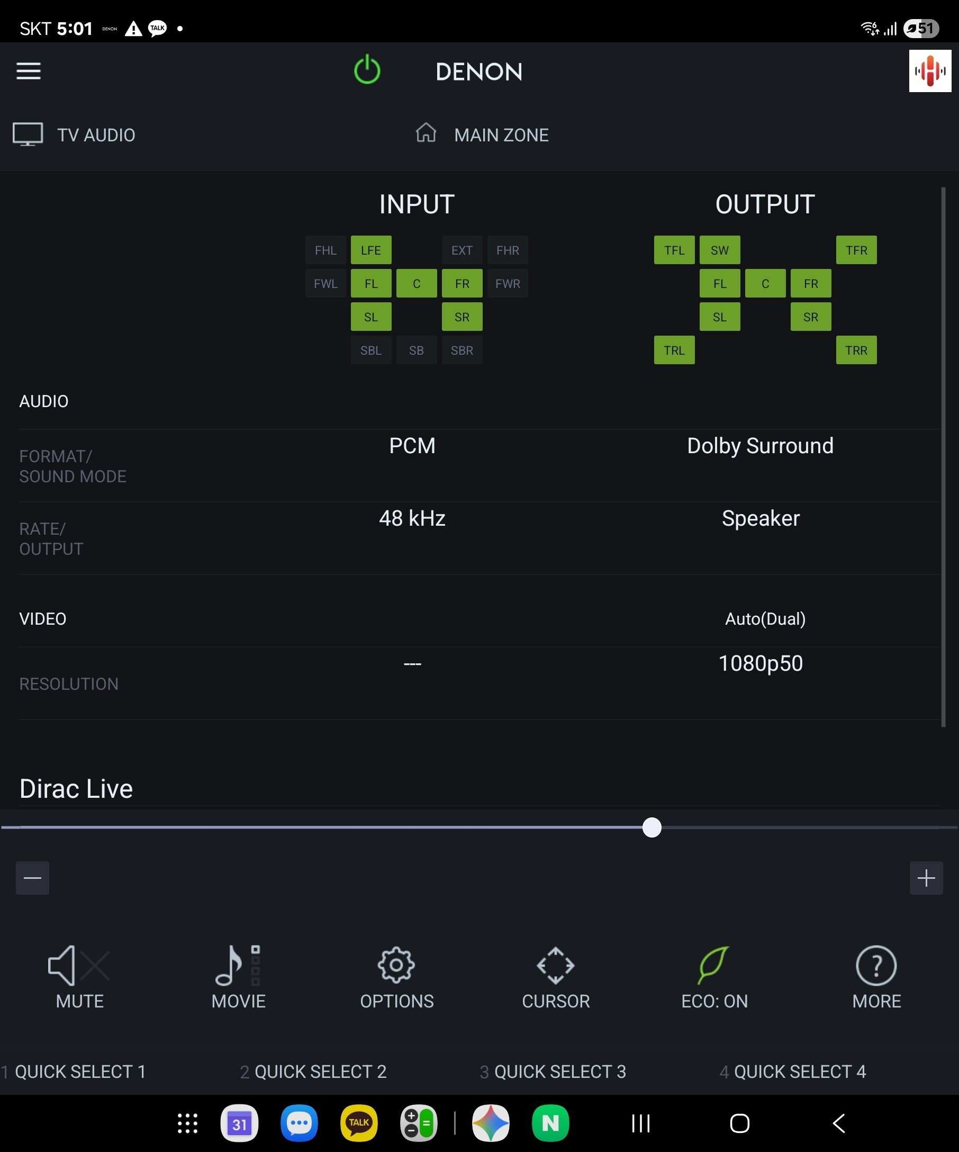
Task: Click the FWR input channel indicator
Action: [x=508, y=284]
